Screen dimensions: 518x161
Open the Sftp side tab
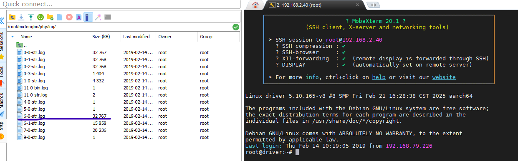(2, 126)
